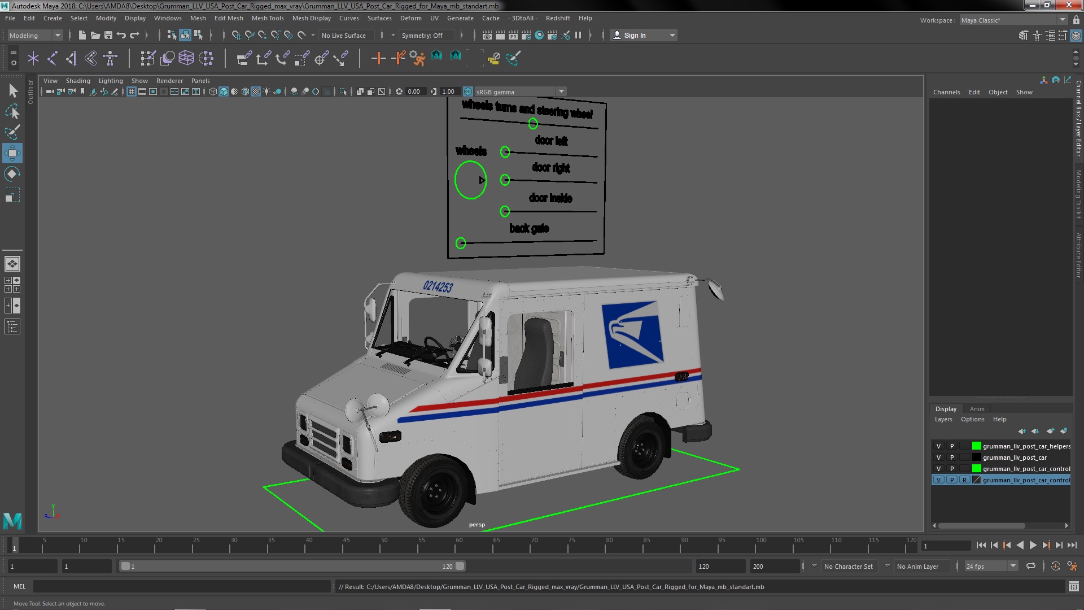Click Play forwards button
This screenshot has height=610, width=1084.
point(1033,545)
